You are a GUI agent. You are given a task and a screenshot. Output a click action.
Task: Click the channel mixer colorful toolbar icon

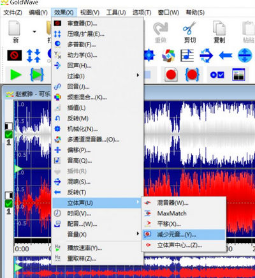168,55
